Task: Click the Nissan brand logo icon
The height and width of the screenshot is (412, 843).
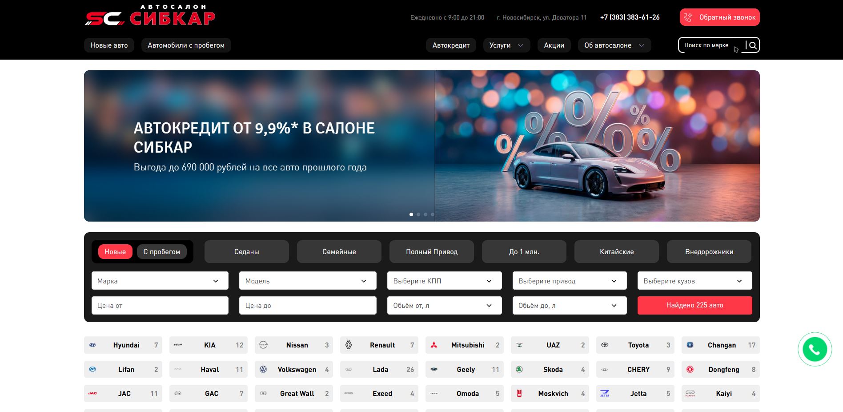Action: (x=263, y=345)
